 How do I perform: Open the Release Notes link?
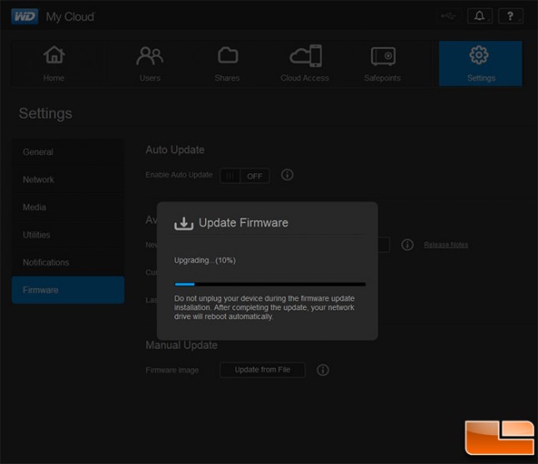point(445,245)
